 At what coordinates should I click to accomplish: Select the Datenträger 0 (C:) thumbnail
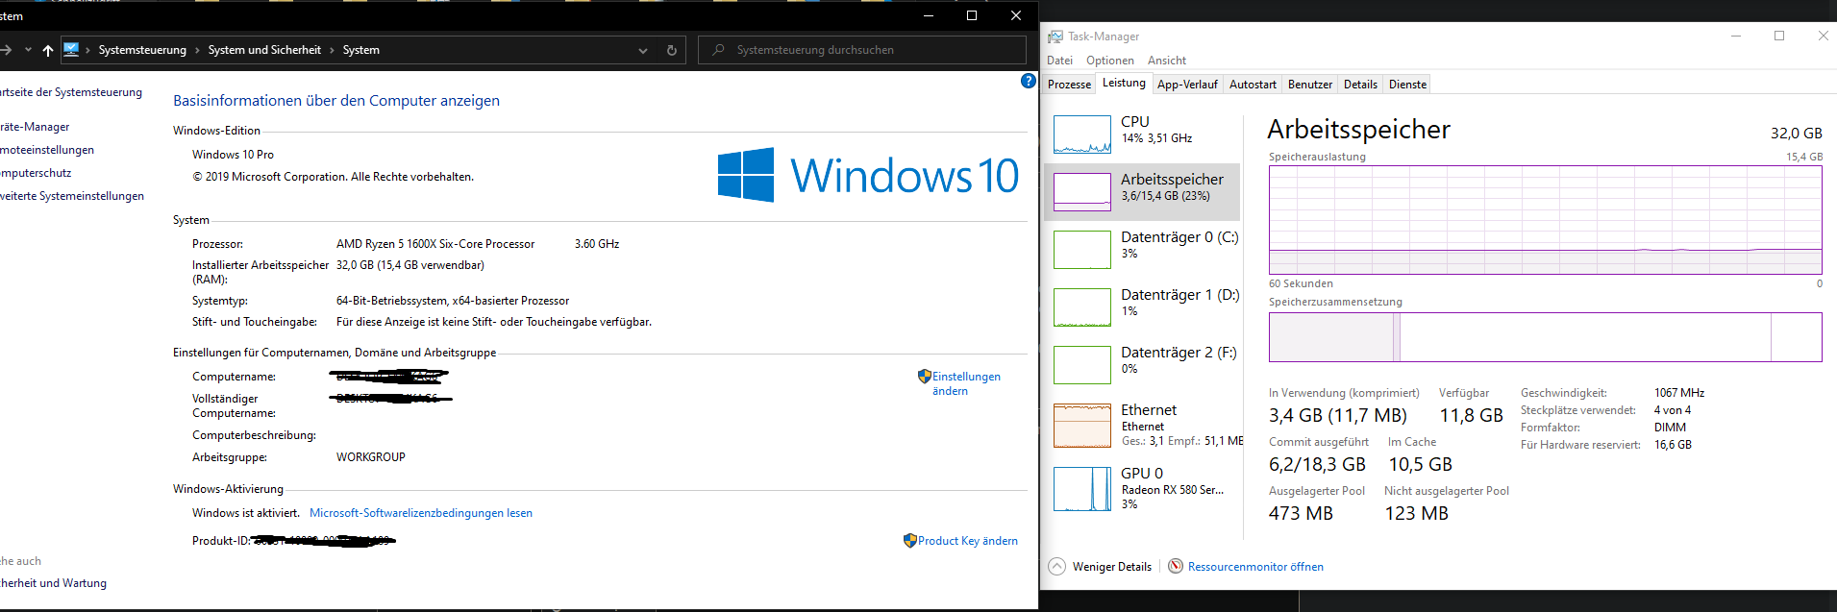pyautogui.click(x=1082, y=250)
